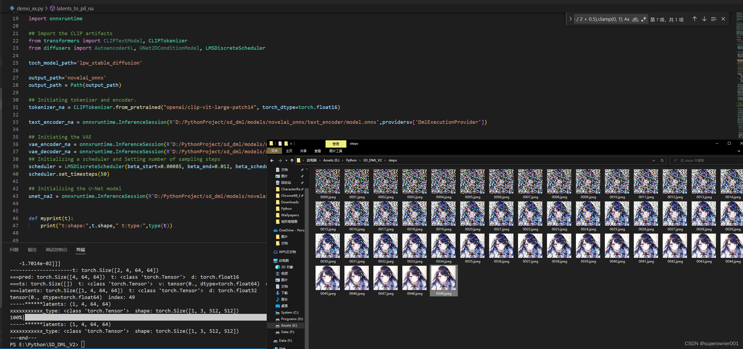Toggle Match Whole Word in find widget
This screenshot has height=349, width=743.
(635, 19)
